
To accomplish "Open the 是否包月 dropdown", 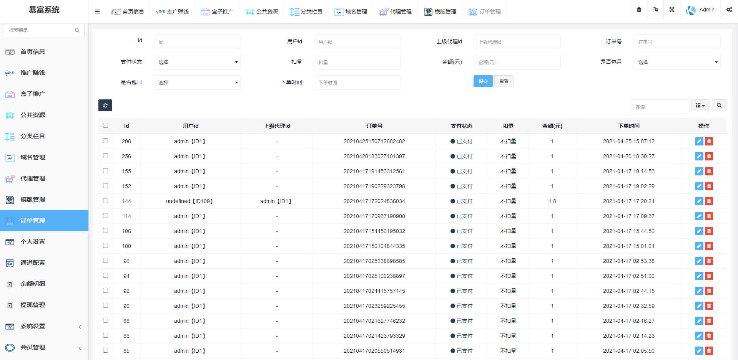I will [676, 62].
